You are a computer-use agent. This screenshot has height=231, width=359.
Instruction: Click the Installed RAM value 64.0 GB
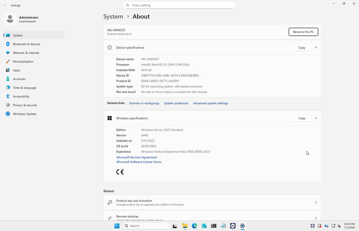click(x=146, y=70)
